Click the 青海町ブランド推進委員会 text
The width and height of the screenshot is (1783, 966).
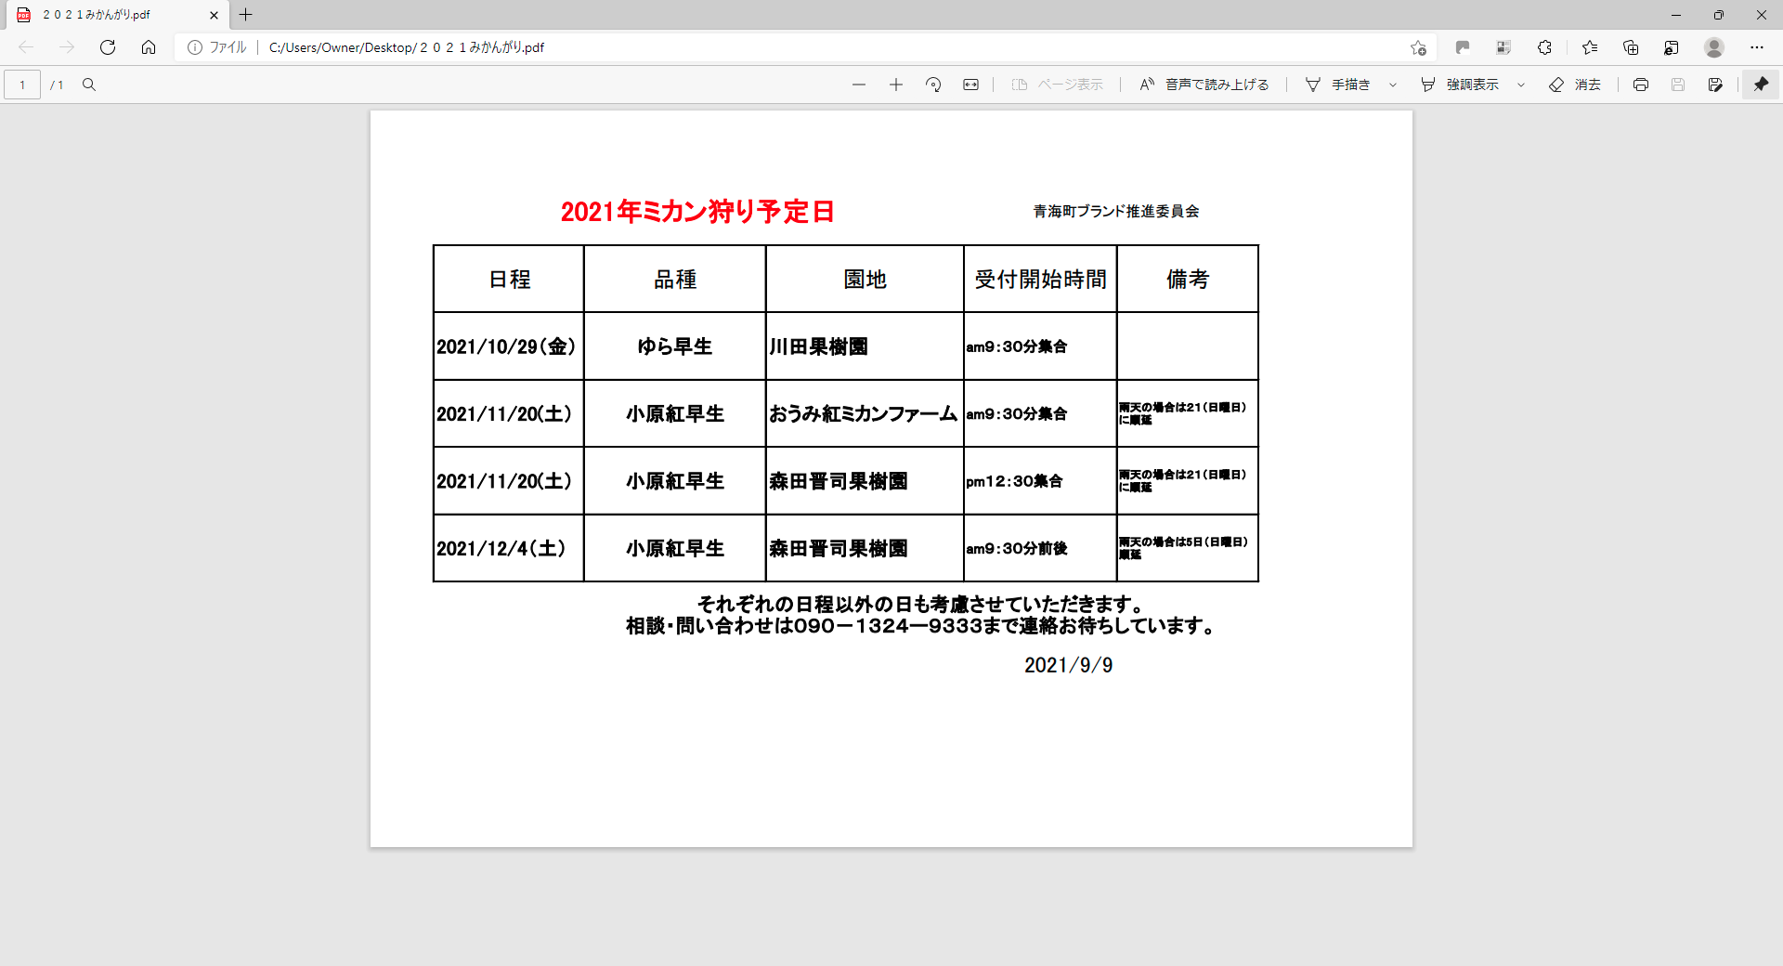(x=1116, y=212)
